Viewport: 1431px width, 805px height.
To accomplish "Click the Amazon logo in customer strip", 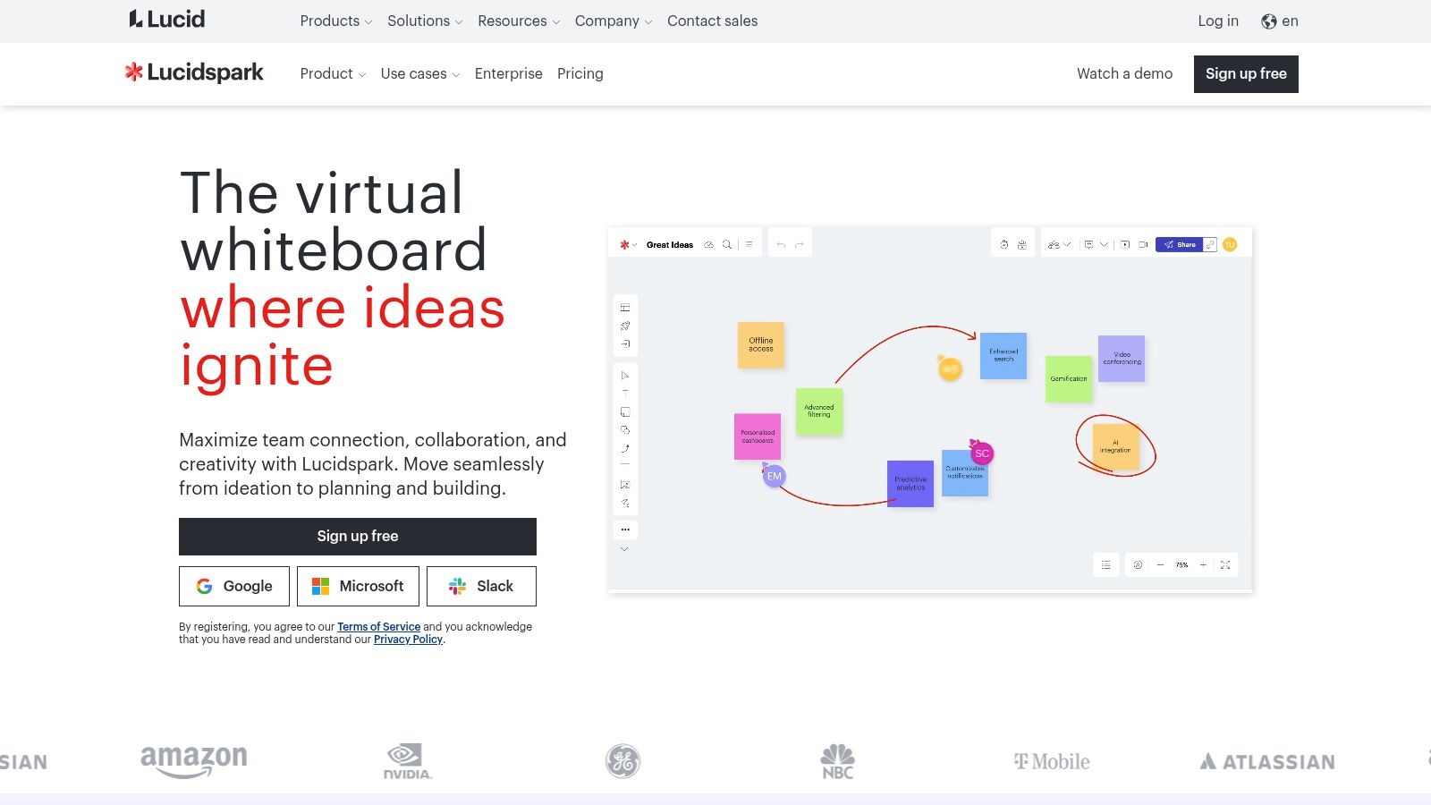I will (x=193, y=761).
